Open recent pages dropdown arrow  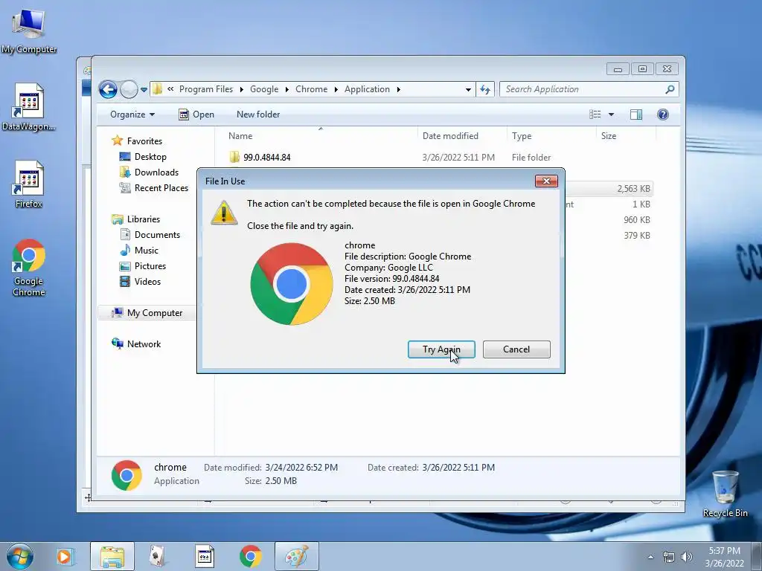coord(144,89)
